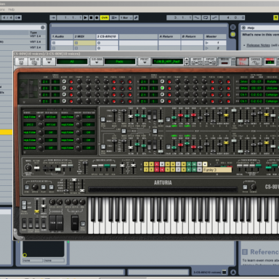This screenshot has width=279, height=279.
Task: Toggle the yellow OVR overdub button
Action: [x=105, y=17]
